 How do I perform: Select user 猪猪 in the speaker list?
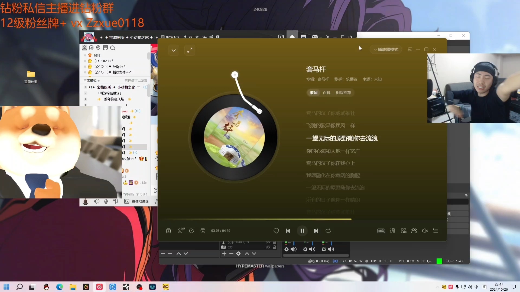[97, 55]
